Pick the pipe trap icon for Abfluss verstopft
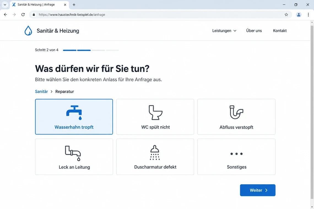314x209 pixels. (236, 112)
